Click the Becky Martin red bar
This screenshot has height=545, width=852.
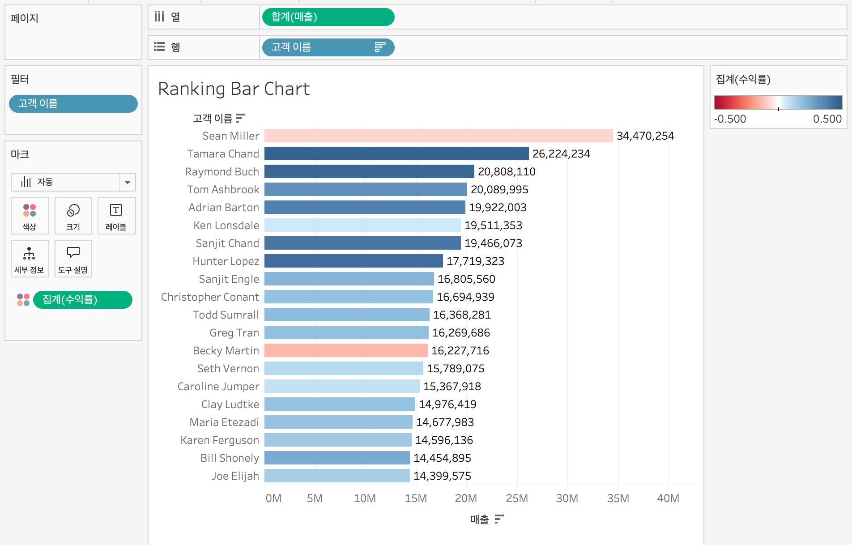(346, 350)
